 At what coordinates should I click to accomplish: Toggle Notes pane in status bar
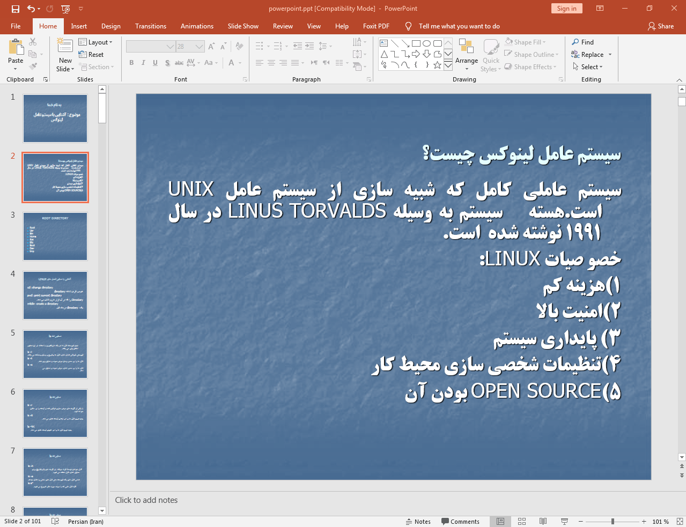[x=418, y=522]
